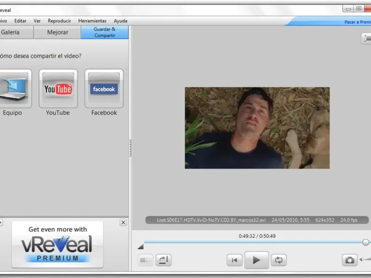Click the playback progress slider handle
The width and height of the screenshot is (371, 278).
point(365,242)
